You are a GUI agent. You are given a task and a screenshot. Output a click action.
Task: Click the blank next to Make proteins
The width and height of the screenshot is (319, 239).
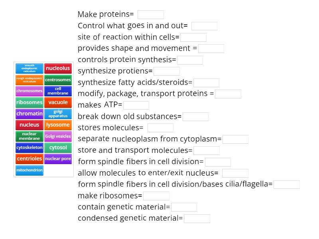pos(151,15)
